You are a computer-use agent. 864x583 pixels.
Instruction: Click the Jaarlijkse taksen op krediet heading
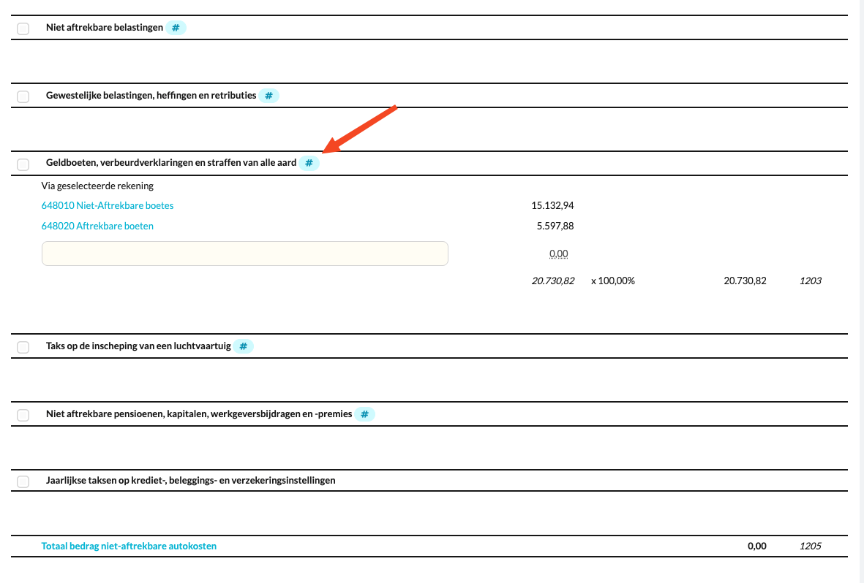[x=191, y=480]
